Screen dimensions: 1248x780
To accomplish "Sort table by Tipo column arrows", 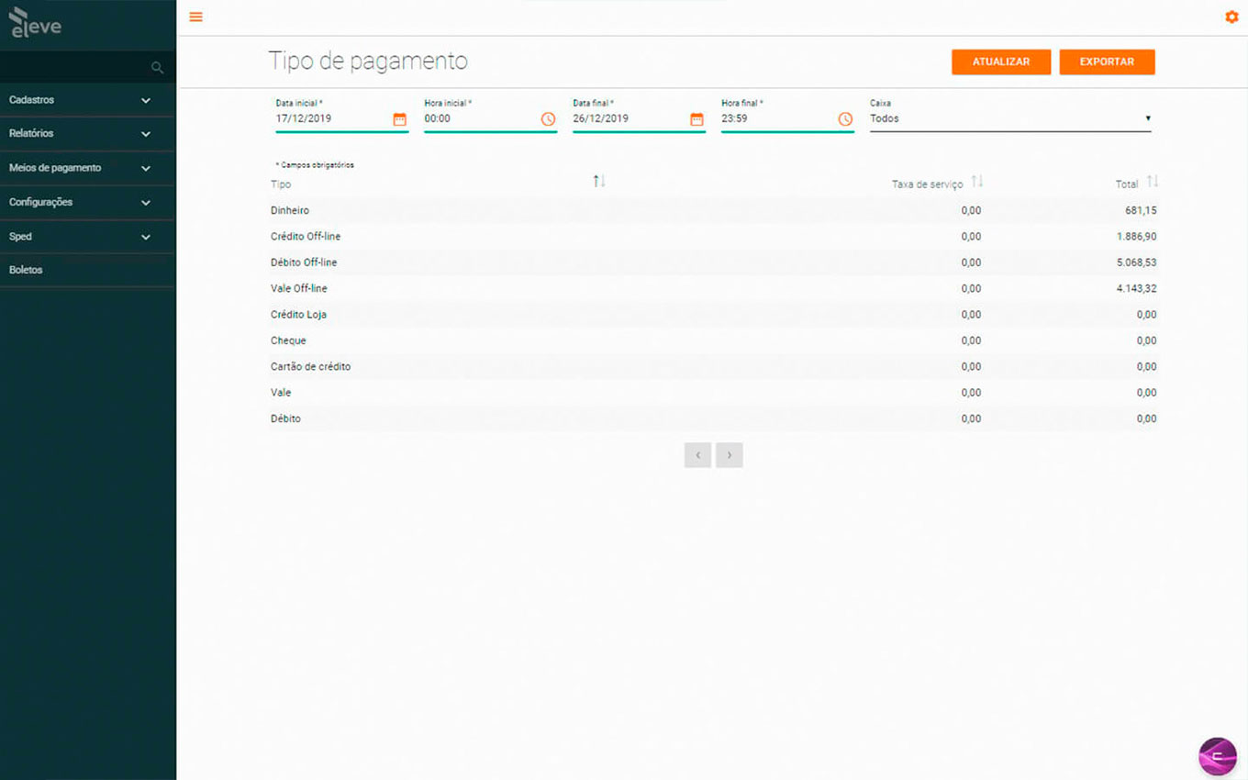I will (599, 182).
